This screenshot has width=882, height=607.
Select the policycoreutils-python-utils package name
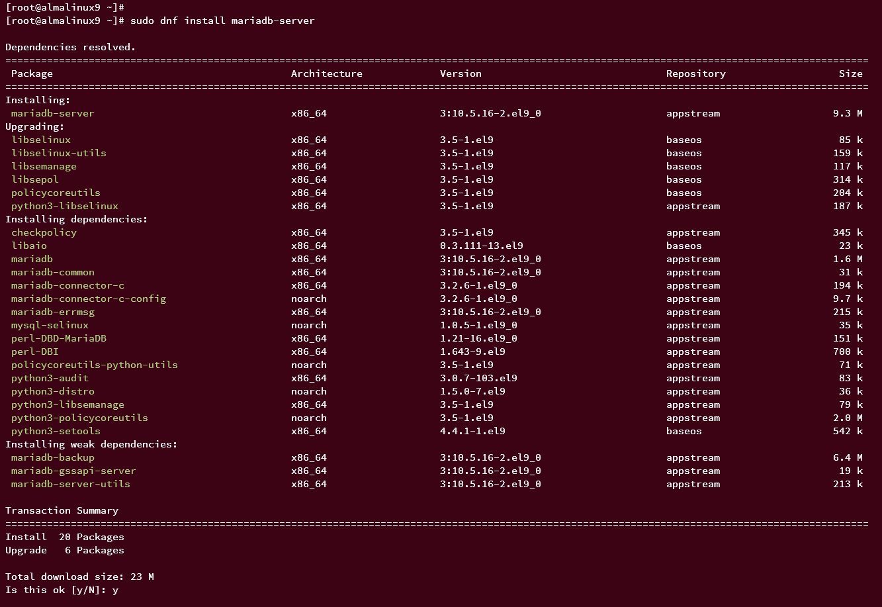pyautogui.click(x=95, y=365)
